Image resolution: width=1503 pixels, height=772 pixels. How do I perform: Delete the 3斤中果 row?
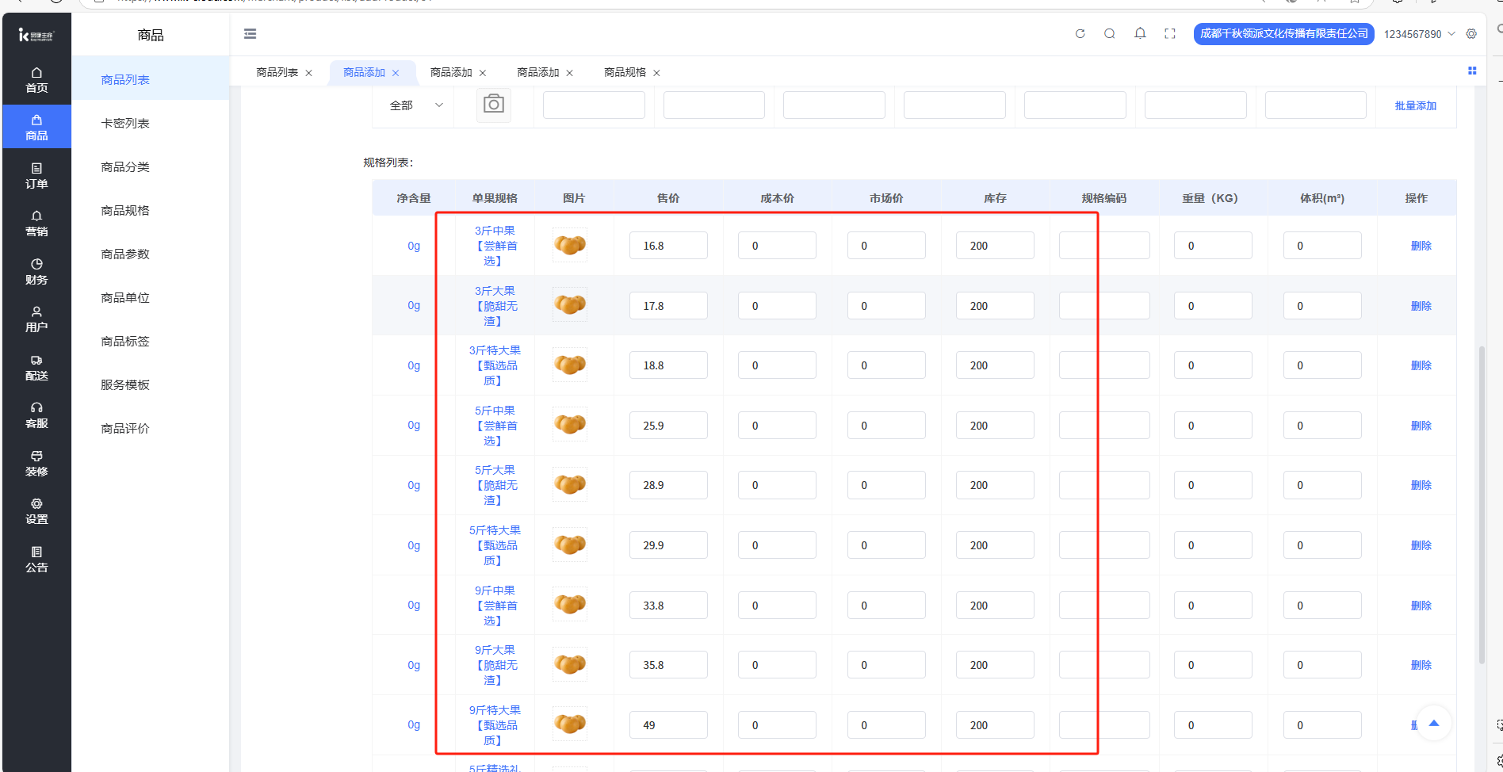1421,246
